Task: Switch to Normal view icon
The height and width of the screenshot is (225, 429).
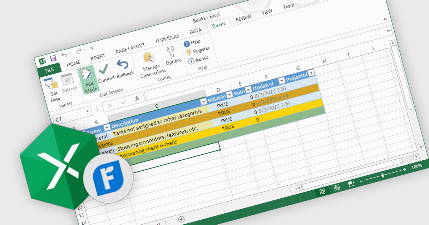Action: (x=322, y=191)
